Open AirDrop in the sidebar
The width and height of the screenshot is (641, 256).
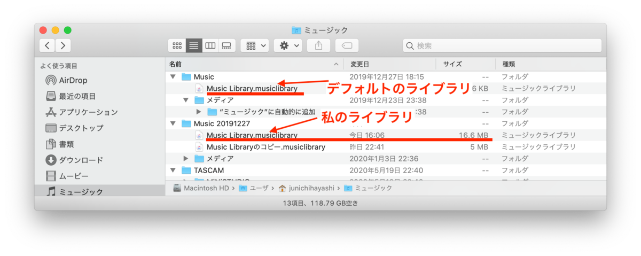pyautogui.click(x=73, y=80)
